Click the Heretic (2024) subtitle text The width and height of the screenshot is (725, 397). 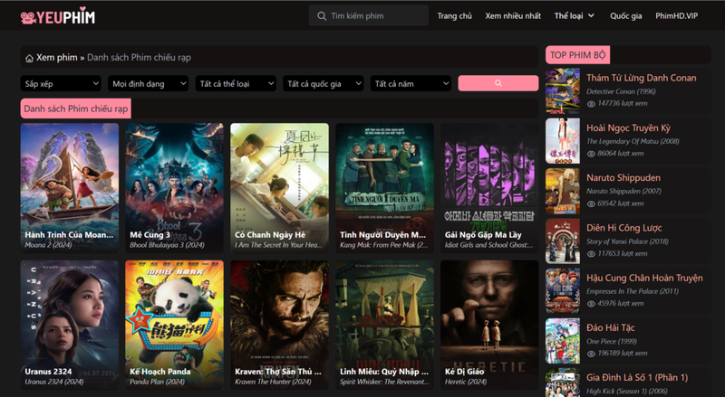coord(464,383)
